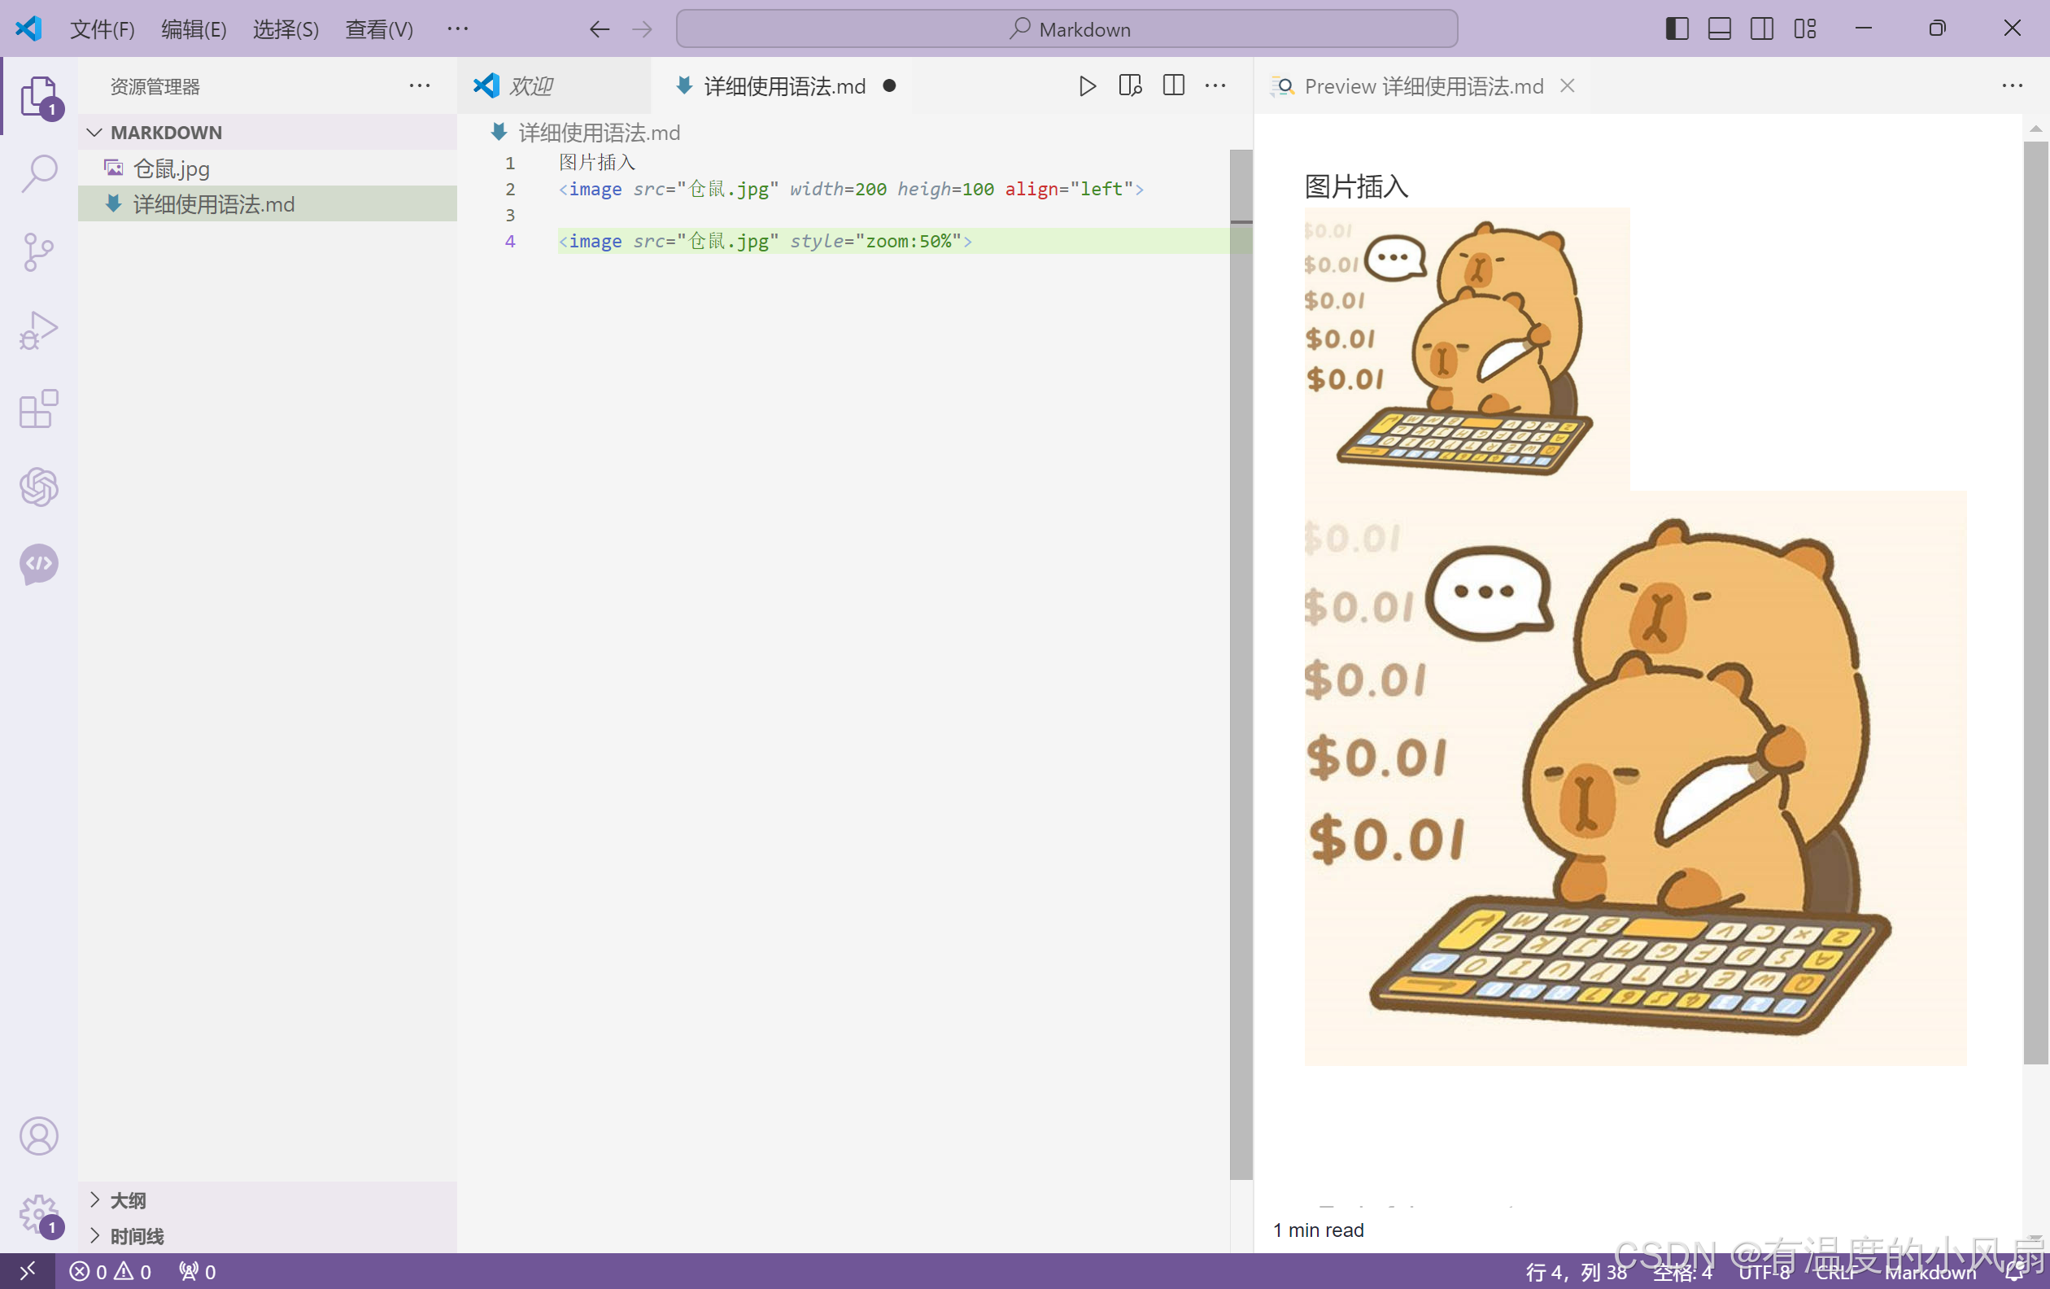Split the editor right
Image resolution: width=2050 pixels, height=1289 pixels.
pos(1173,86)
